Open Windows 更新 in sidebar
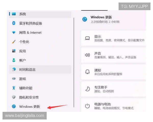The height and width of the screenshot is (122, 153). 40,106
